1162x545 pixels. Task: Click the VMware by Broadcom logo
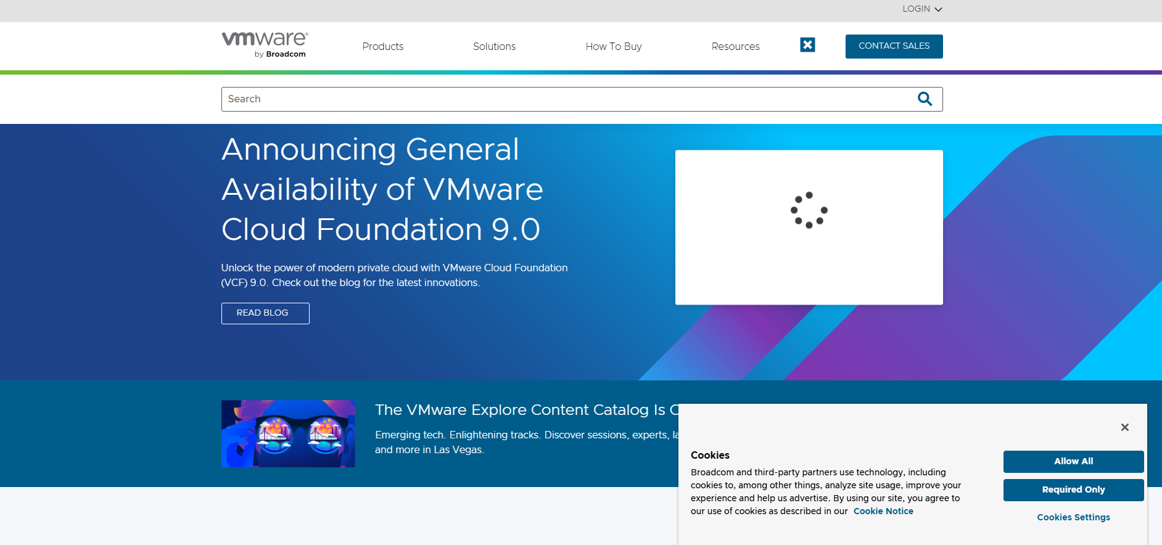[265, 44]
